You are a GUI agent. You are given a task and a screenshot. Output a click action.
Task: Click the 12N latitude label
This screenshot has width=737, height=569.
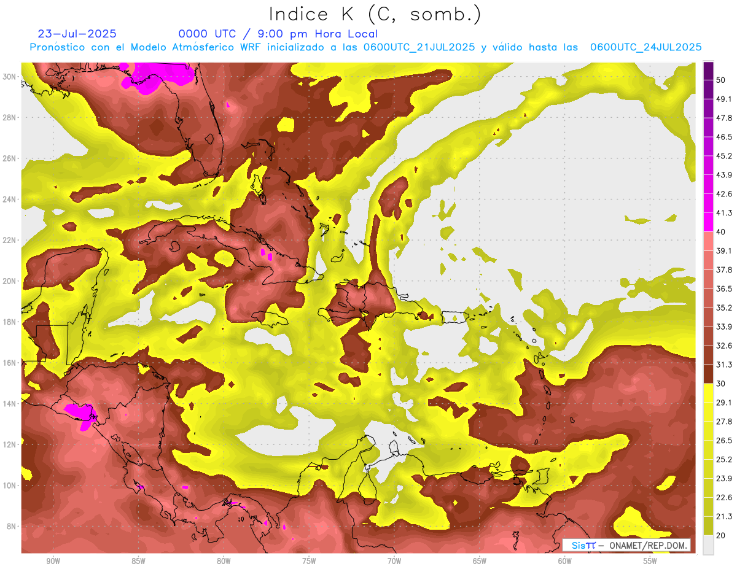pos(9,445)
